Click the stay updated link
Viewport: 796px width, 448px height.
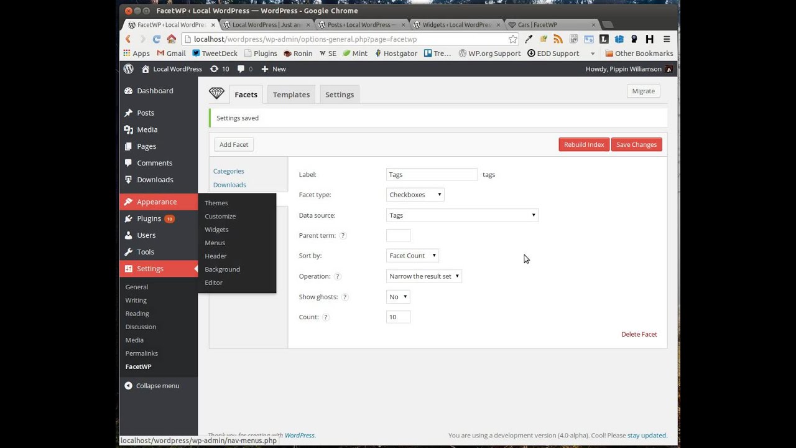click(x=647, y=436)
